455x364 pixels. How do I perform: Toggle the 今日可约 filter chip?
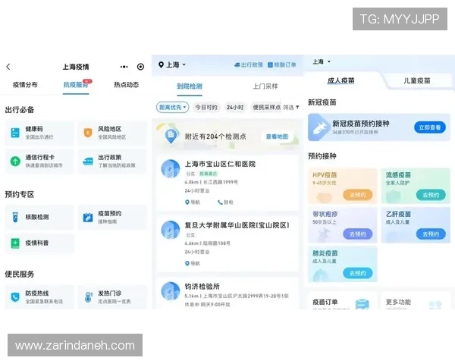[206, 107]
